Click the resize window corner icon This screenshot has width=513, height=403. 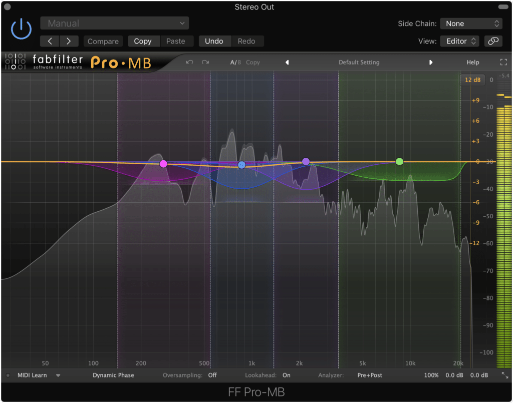(x=505, y=375)
